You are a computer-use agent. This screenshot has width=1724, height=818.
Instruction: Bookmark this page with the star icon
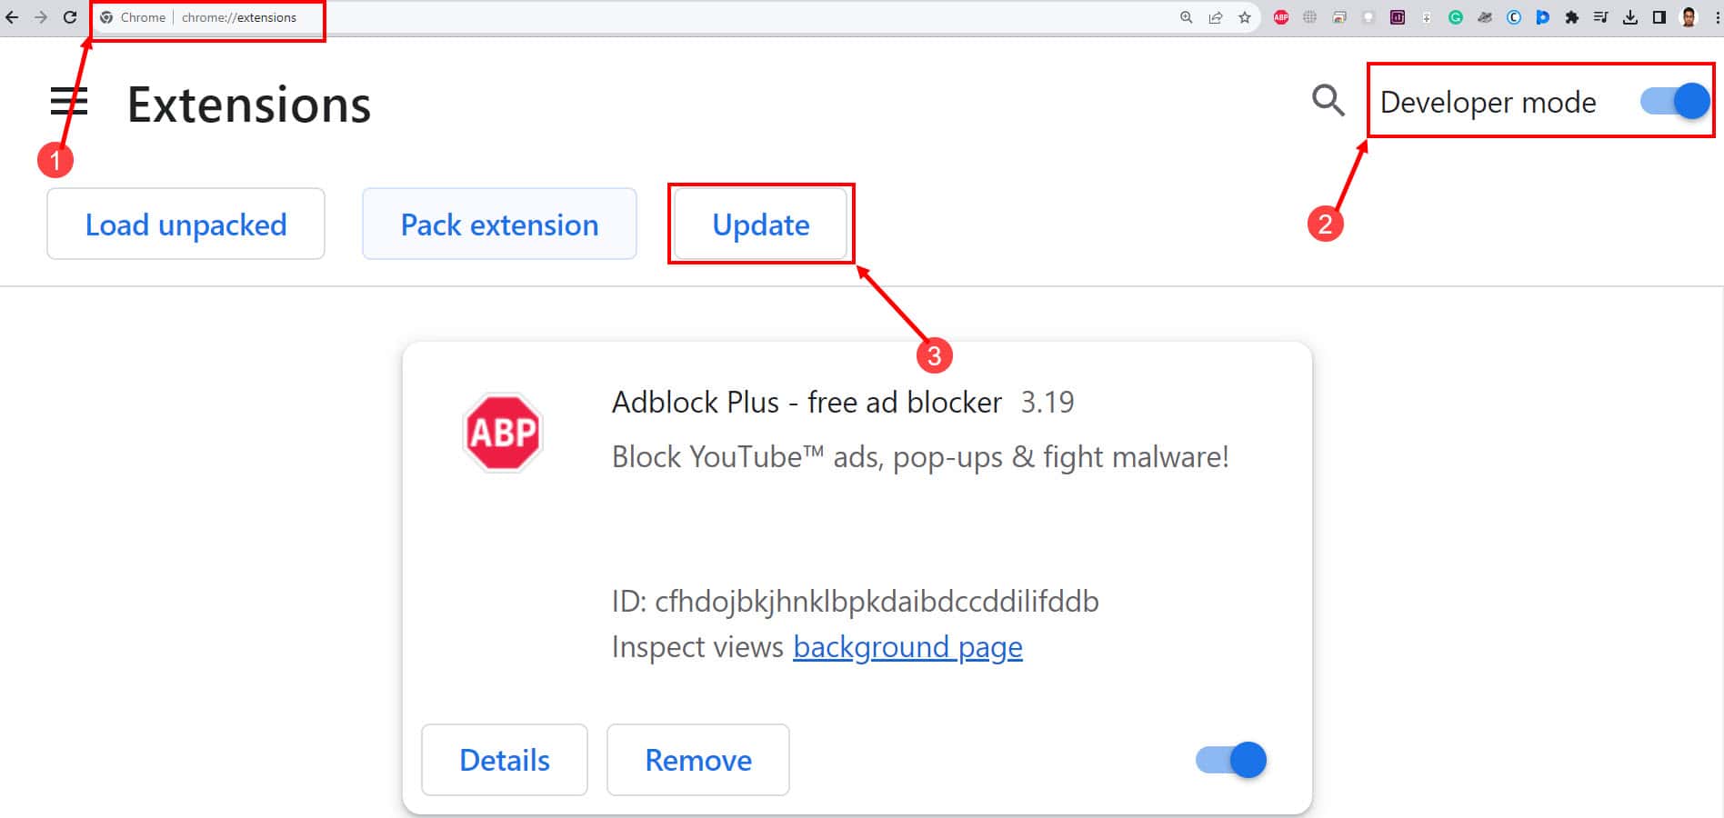1245,17
